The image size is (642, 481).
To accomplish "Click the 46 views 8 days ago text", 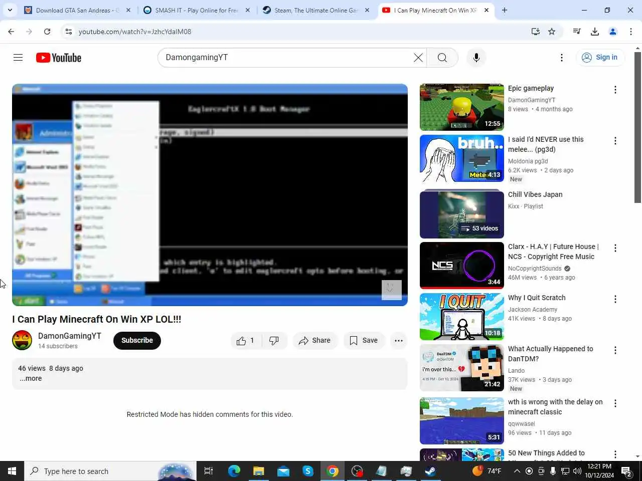I will (x=51, y=368).
